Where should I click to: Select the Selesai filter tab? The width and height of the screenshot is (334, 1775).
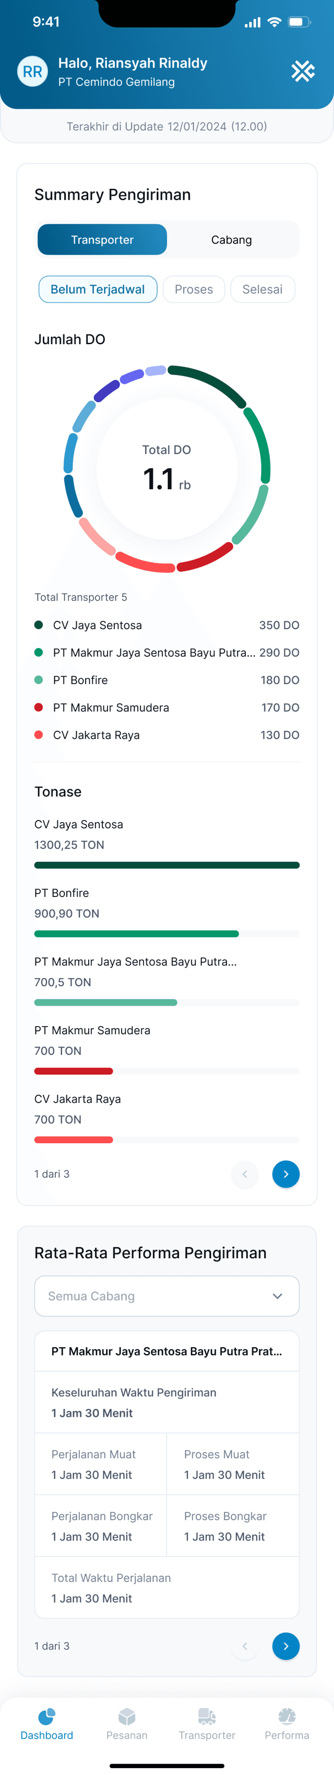coord(263,289)
